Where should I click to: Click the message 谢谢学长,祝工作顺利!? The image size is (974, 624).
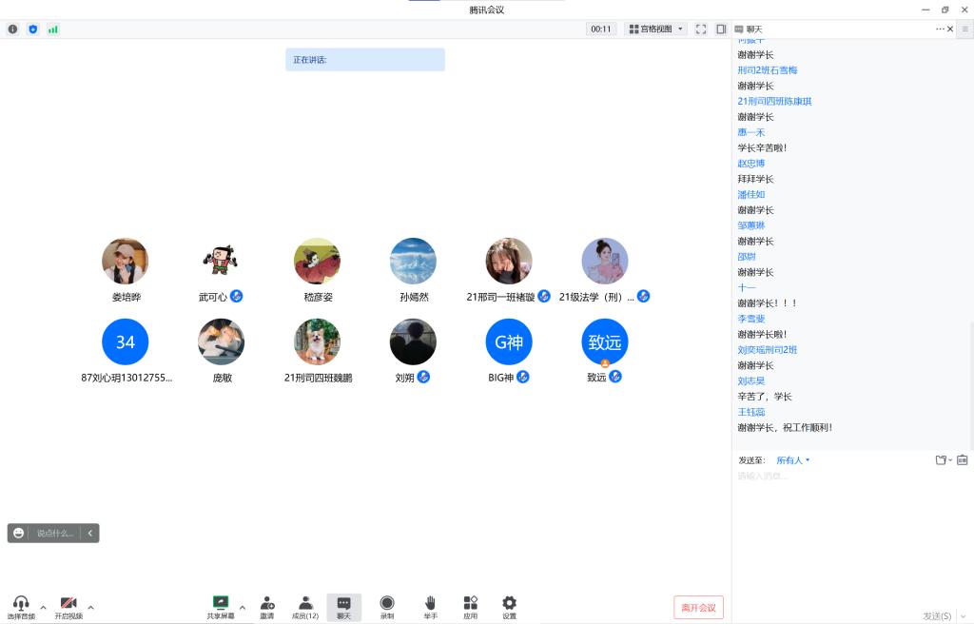tap(785, 428)
